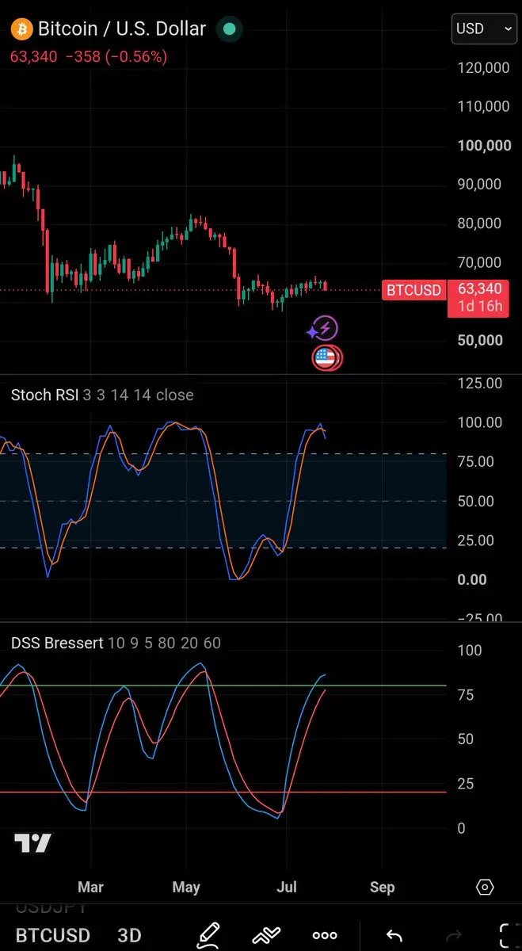Open the indicators icon

(267, 935)
